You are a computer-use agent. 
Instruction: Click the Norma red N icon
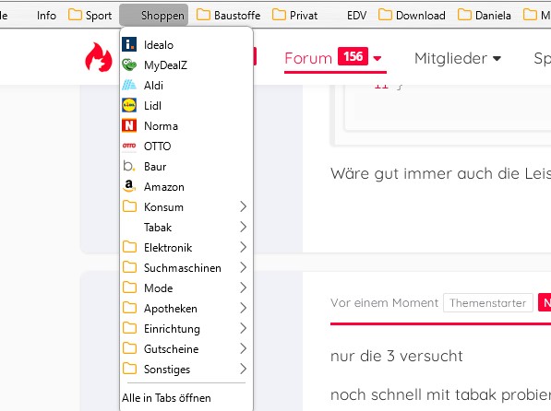129,125
